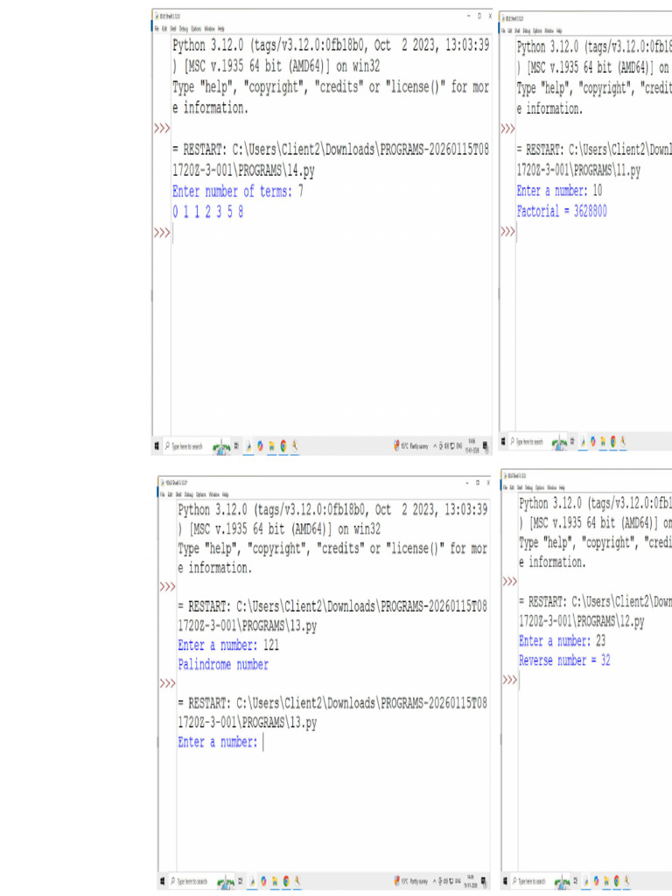This screenshot has height=896, width=672.
Task: Open Start menu below the 14.py shell
Action: coord(156,445)
